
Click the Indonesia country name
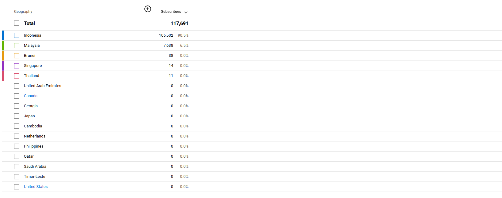point(32,35)
